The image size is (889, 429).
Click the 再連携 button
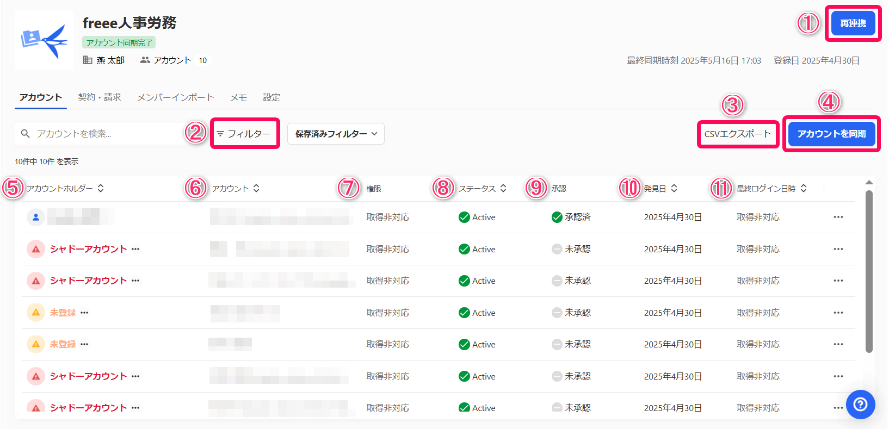coord(853,23)
